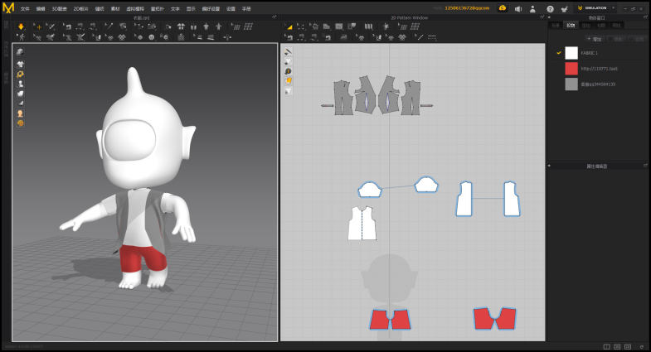Collapse the object browser panel arrow

click(550, 17)
